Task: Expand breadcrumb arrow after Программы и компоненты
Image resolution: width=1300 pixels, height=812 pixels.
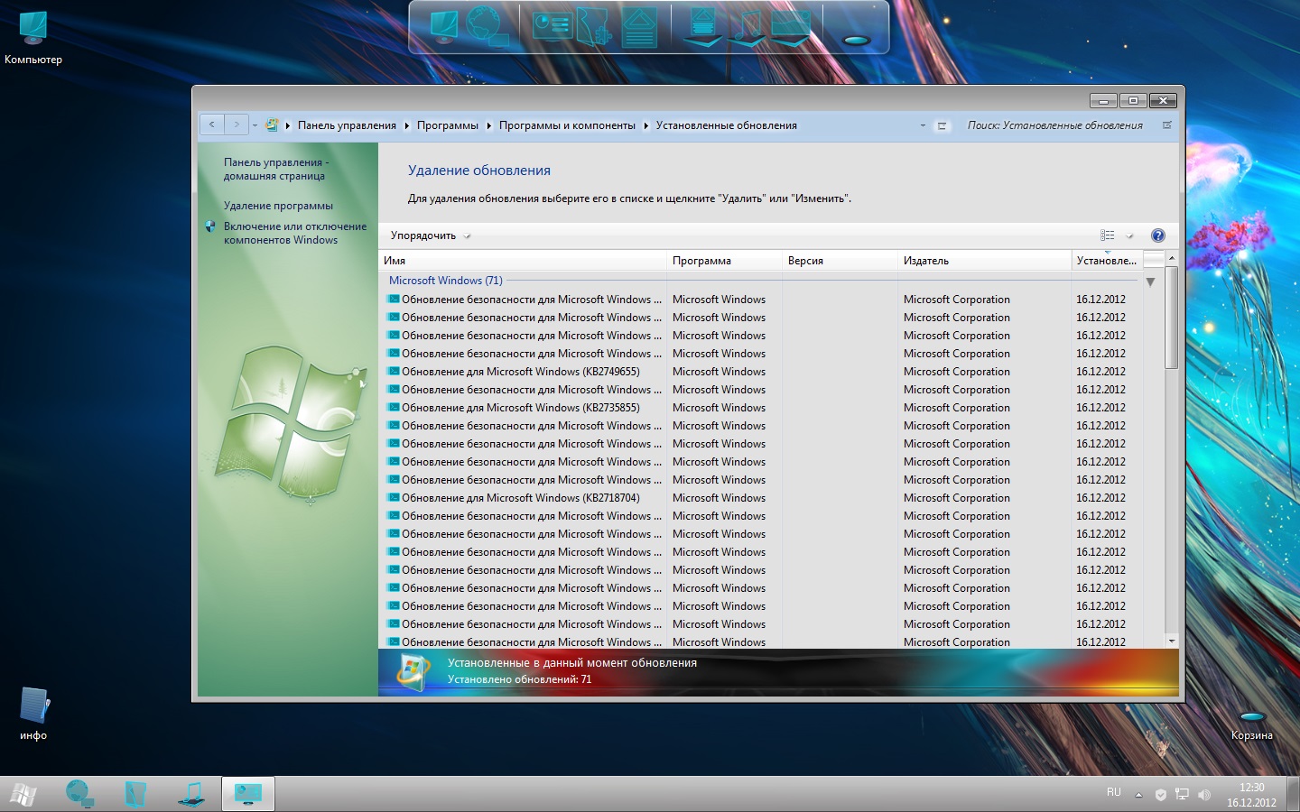Action: [646, 125]
